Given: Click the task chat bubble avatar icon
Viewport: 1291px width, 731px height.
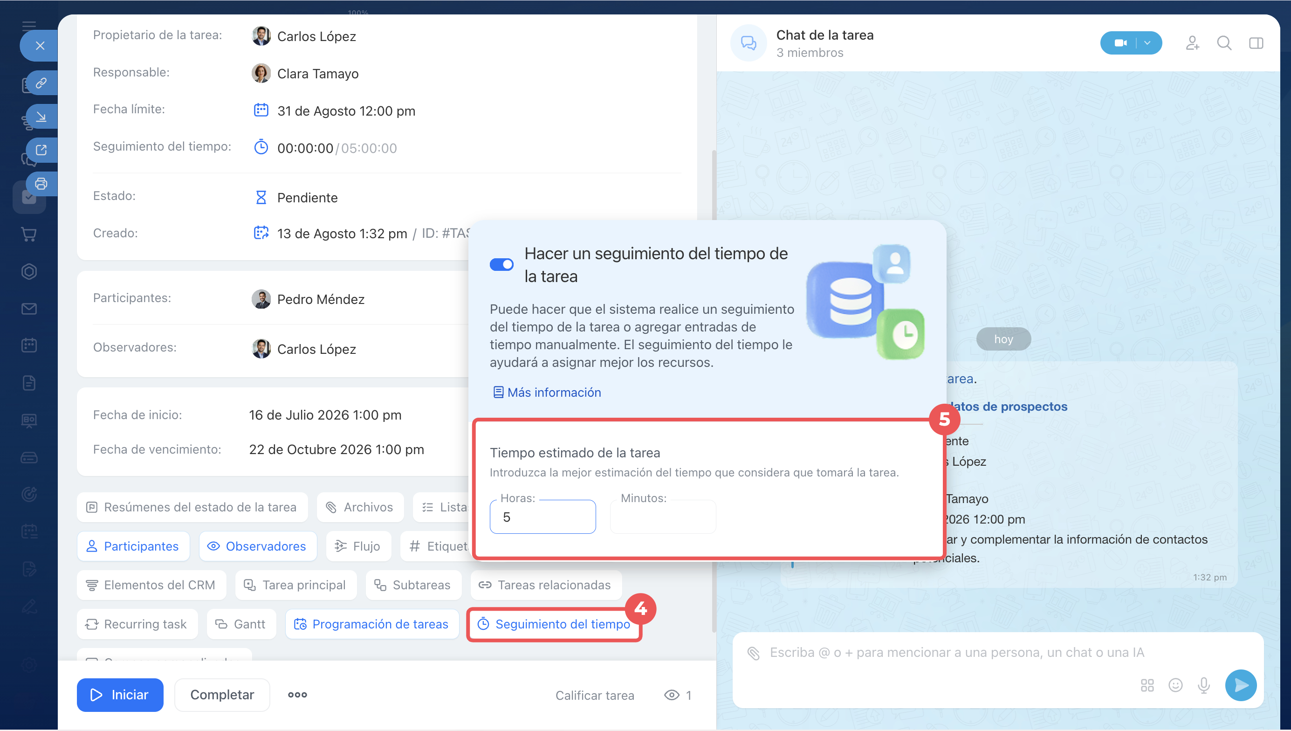Looking at the screenshot, I should pos(749,43).
